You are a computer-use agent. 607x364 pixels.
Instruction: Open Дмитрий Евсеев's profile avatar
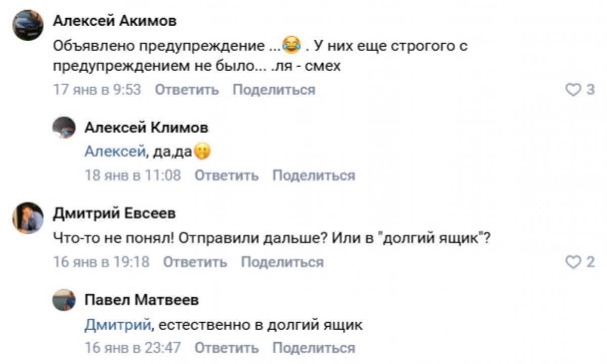point(27,218)
